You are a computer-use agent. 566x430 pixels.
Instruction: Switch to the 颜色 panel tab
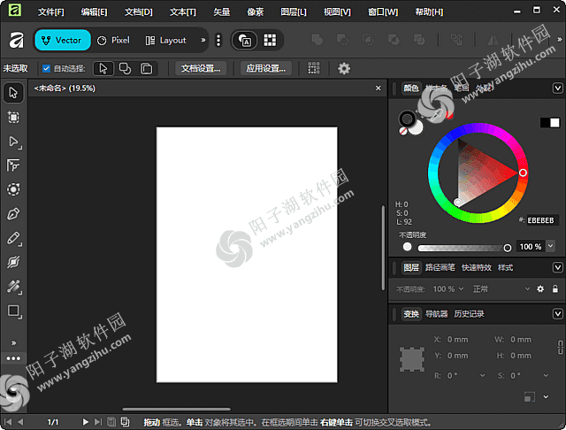(410, 88)
